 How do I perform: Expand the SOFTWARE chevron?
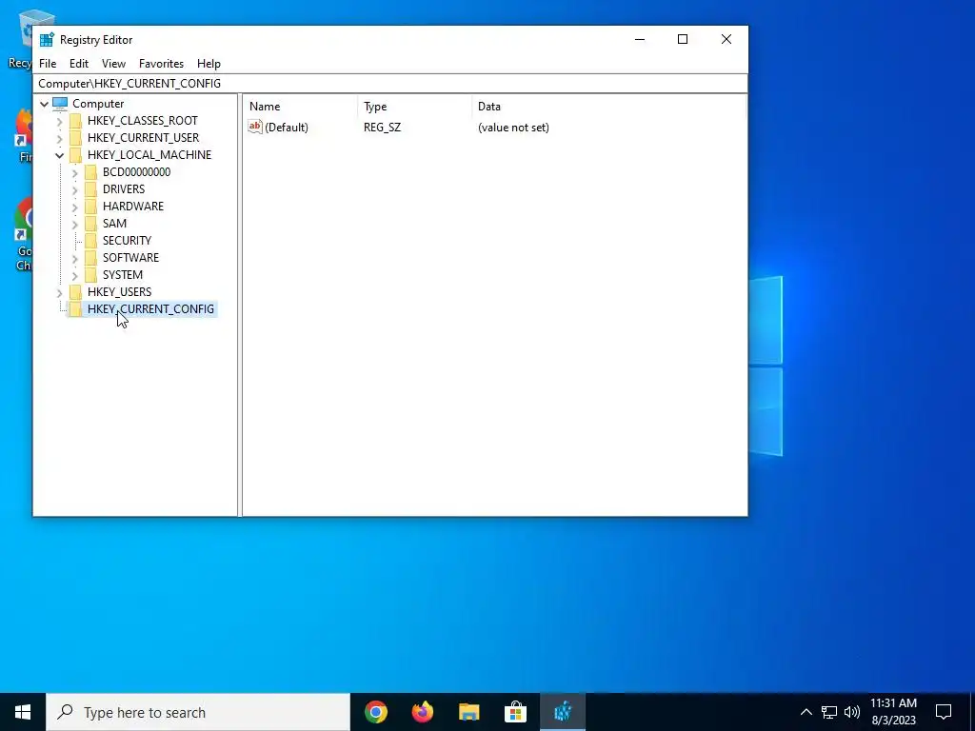(x=75, y=258)
